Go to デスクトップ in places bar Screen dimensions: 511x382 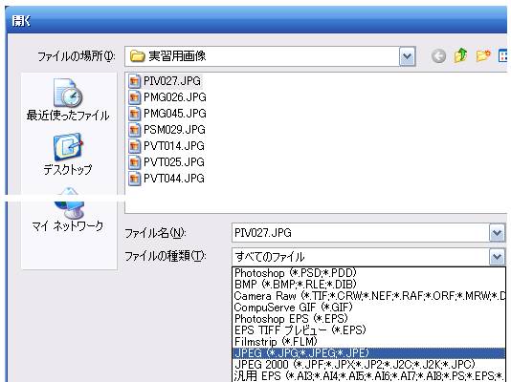68,155
